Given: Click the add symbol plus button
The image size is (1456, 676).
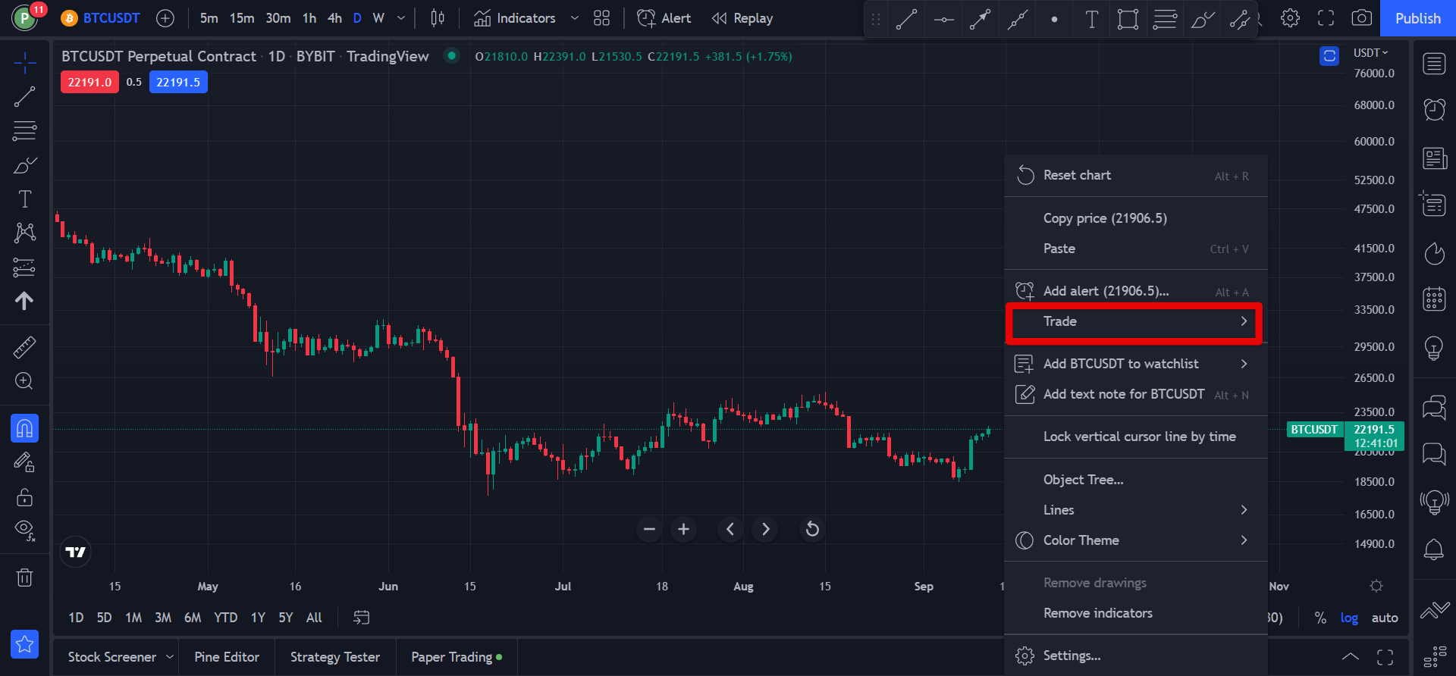Looking at the screenshot, I should tap(165, 18).
